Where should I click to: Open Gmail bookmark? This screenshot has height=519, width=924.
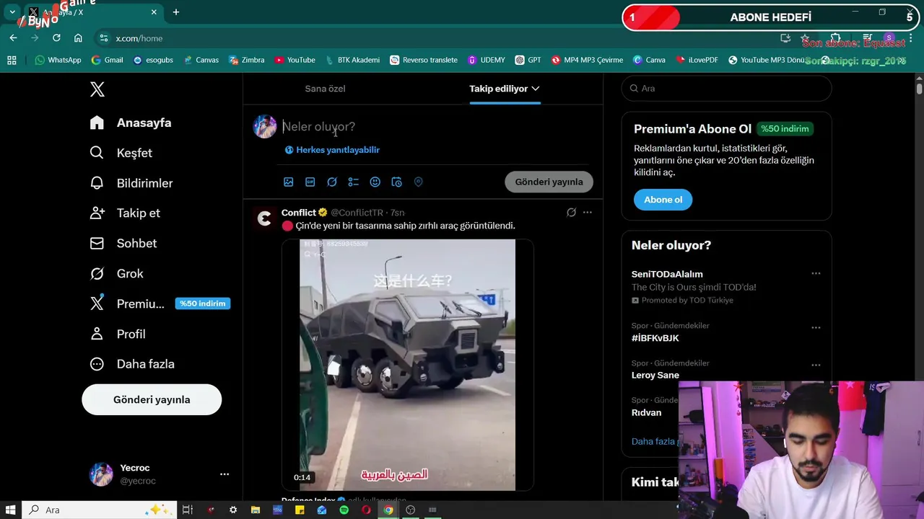click(x=107, y=61)
